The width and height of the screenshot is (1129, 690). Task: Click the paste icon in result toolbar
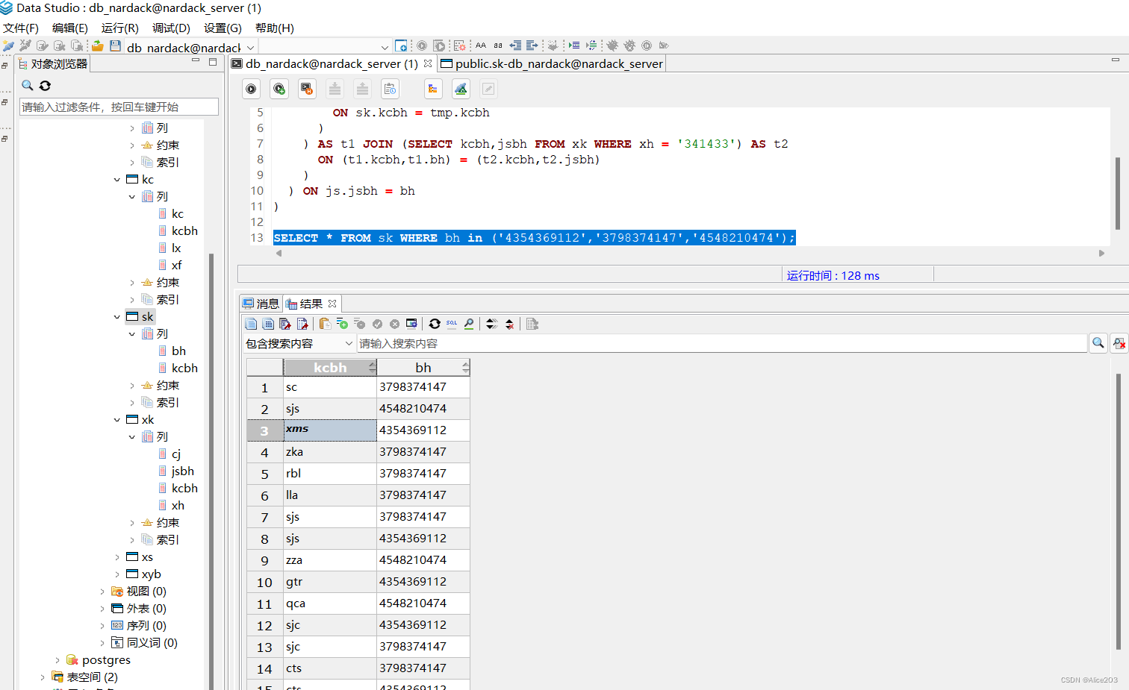pos(325,324)
